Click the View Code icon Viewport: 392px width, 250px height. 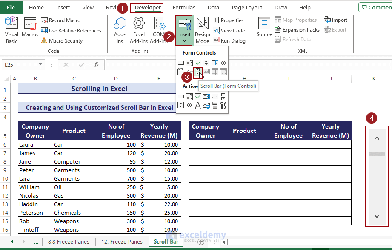(x=216, y=30)
